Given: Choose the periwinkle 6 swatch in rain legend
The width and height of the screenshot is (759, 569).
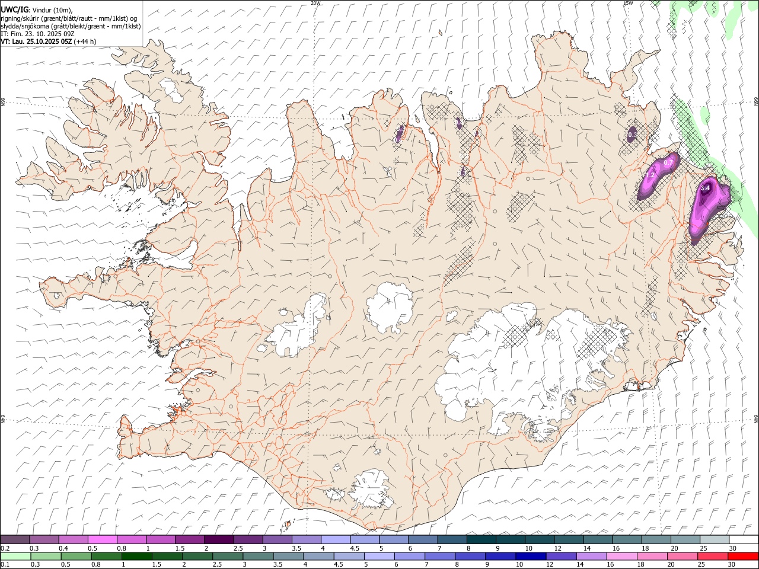Looking at the screenshot, I should coord(409,556).
